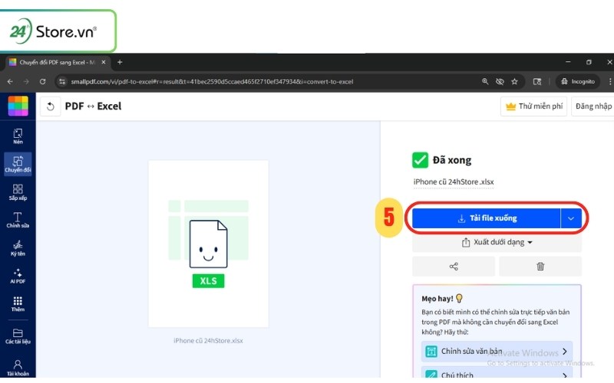Image resolution: width=614 pixels, height=383 pixels.
Task: Click the crossed-eye tracking protection icon
Action: coord(500,82)
